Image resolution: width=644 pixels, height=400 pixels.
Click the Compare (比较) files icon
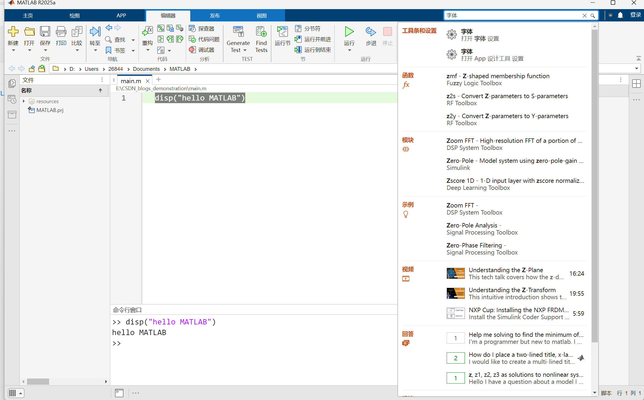tap(77, 32)
